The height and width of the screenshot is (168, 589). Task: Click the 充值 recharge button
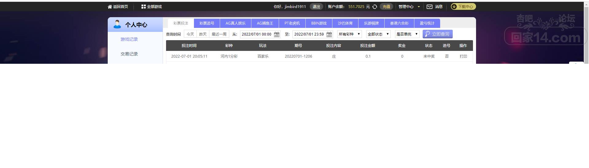[386, 6]
